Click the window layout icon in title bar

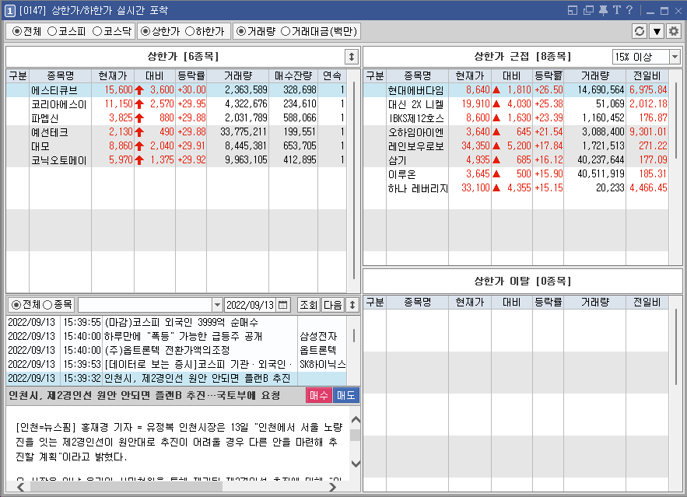pos(572,10)
